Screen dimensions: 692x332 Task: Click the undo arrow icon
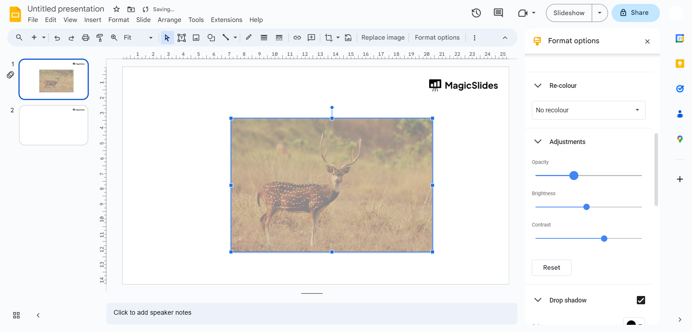tap(57, 38)
